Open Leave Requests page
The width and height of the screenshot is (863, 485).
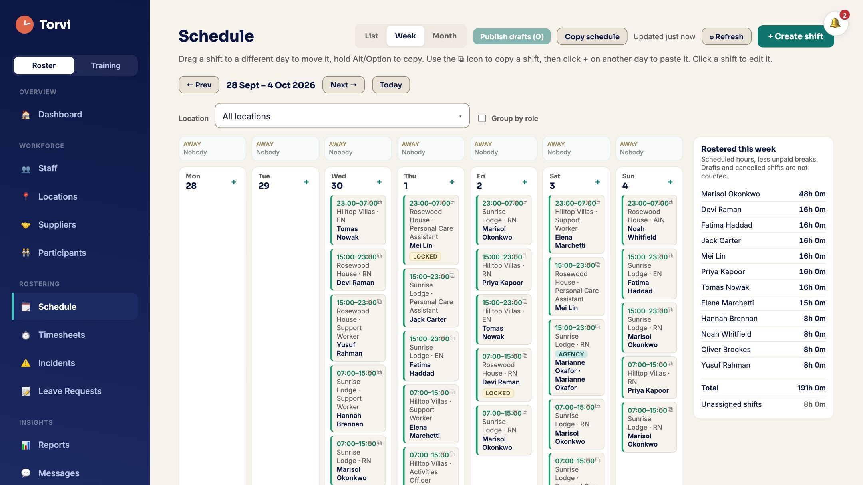[75, 391]
